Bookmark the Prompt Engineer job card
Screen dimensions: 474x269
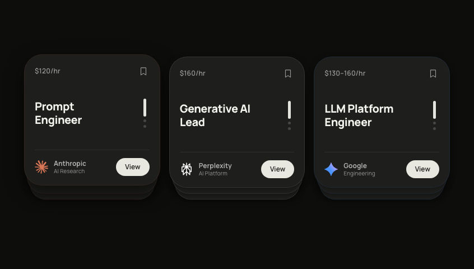pos(143,71)
